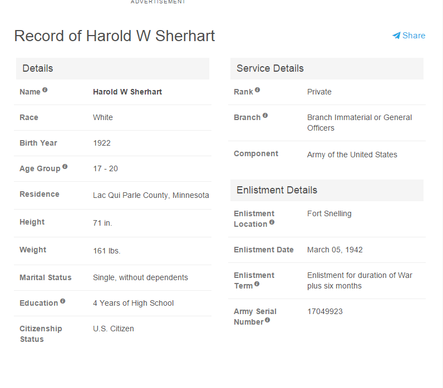The image size is (443, 388).
Task: Click the Enlistment Location info icon
Action: pos(272,222)
